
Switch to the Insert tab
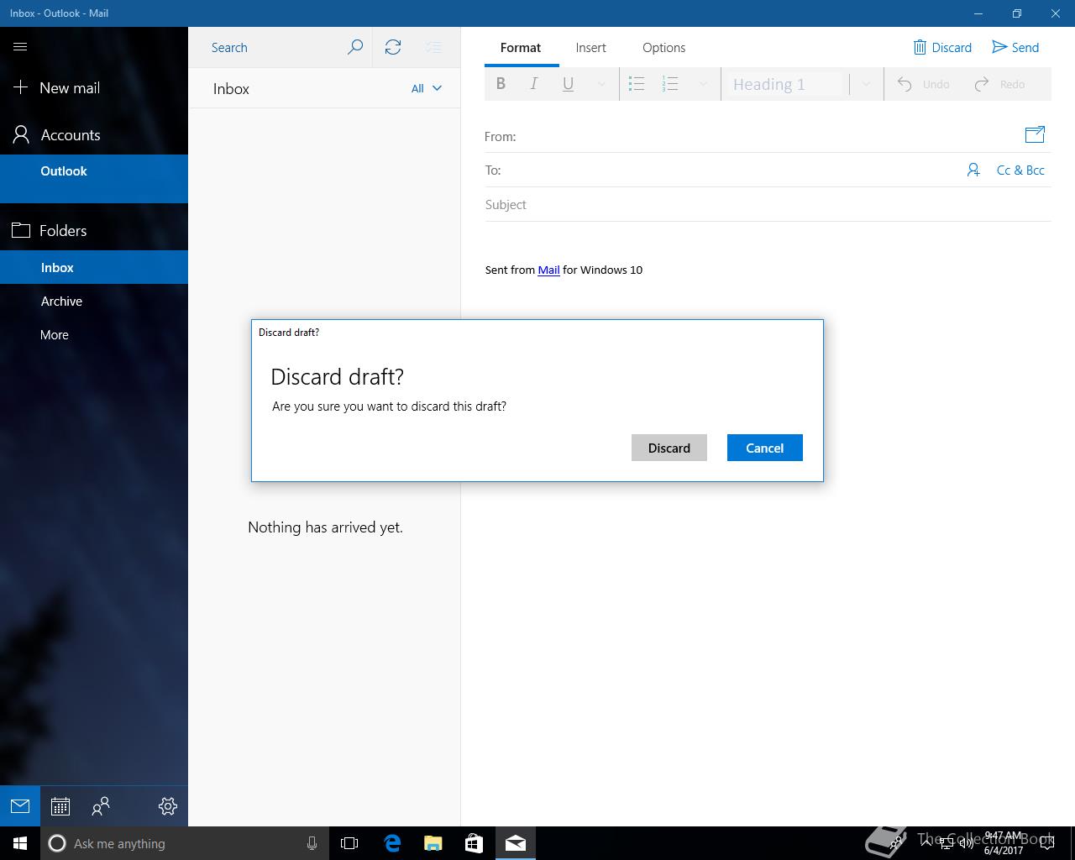tap(590, 48)
